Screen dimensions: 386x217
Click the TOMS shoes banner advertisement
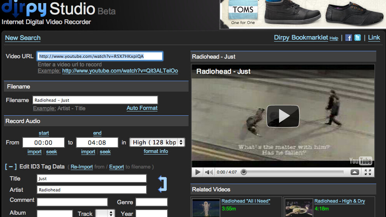(303, 14)
